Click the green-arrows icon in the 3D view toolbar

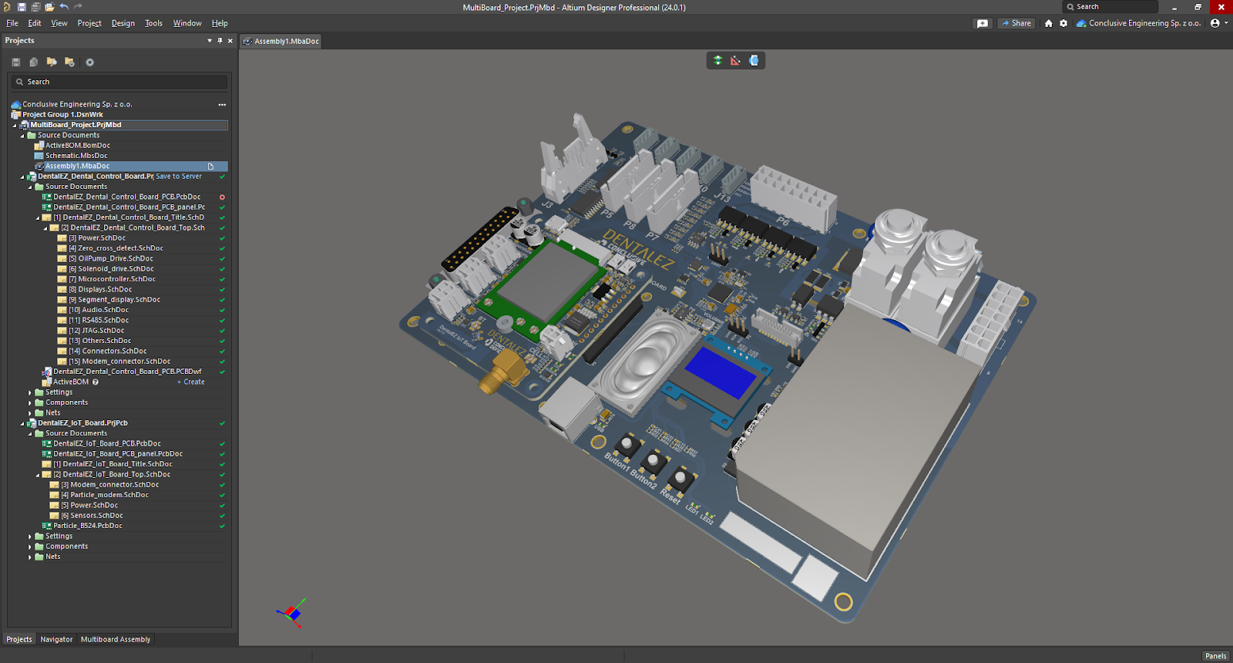pos(717,60)
